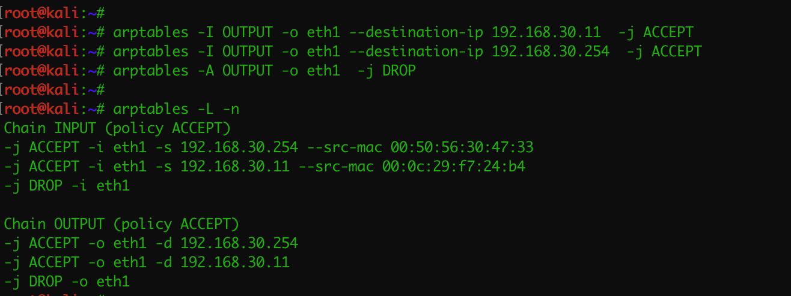Click '--src-mac' in the first INPUT rule
This screenshot has width=791, height=296.
coord(344,147)
